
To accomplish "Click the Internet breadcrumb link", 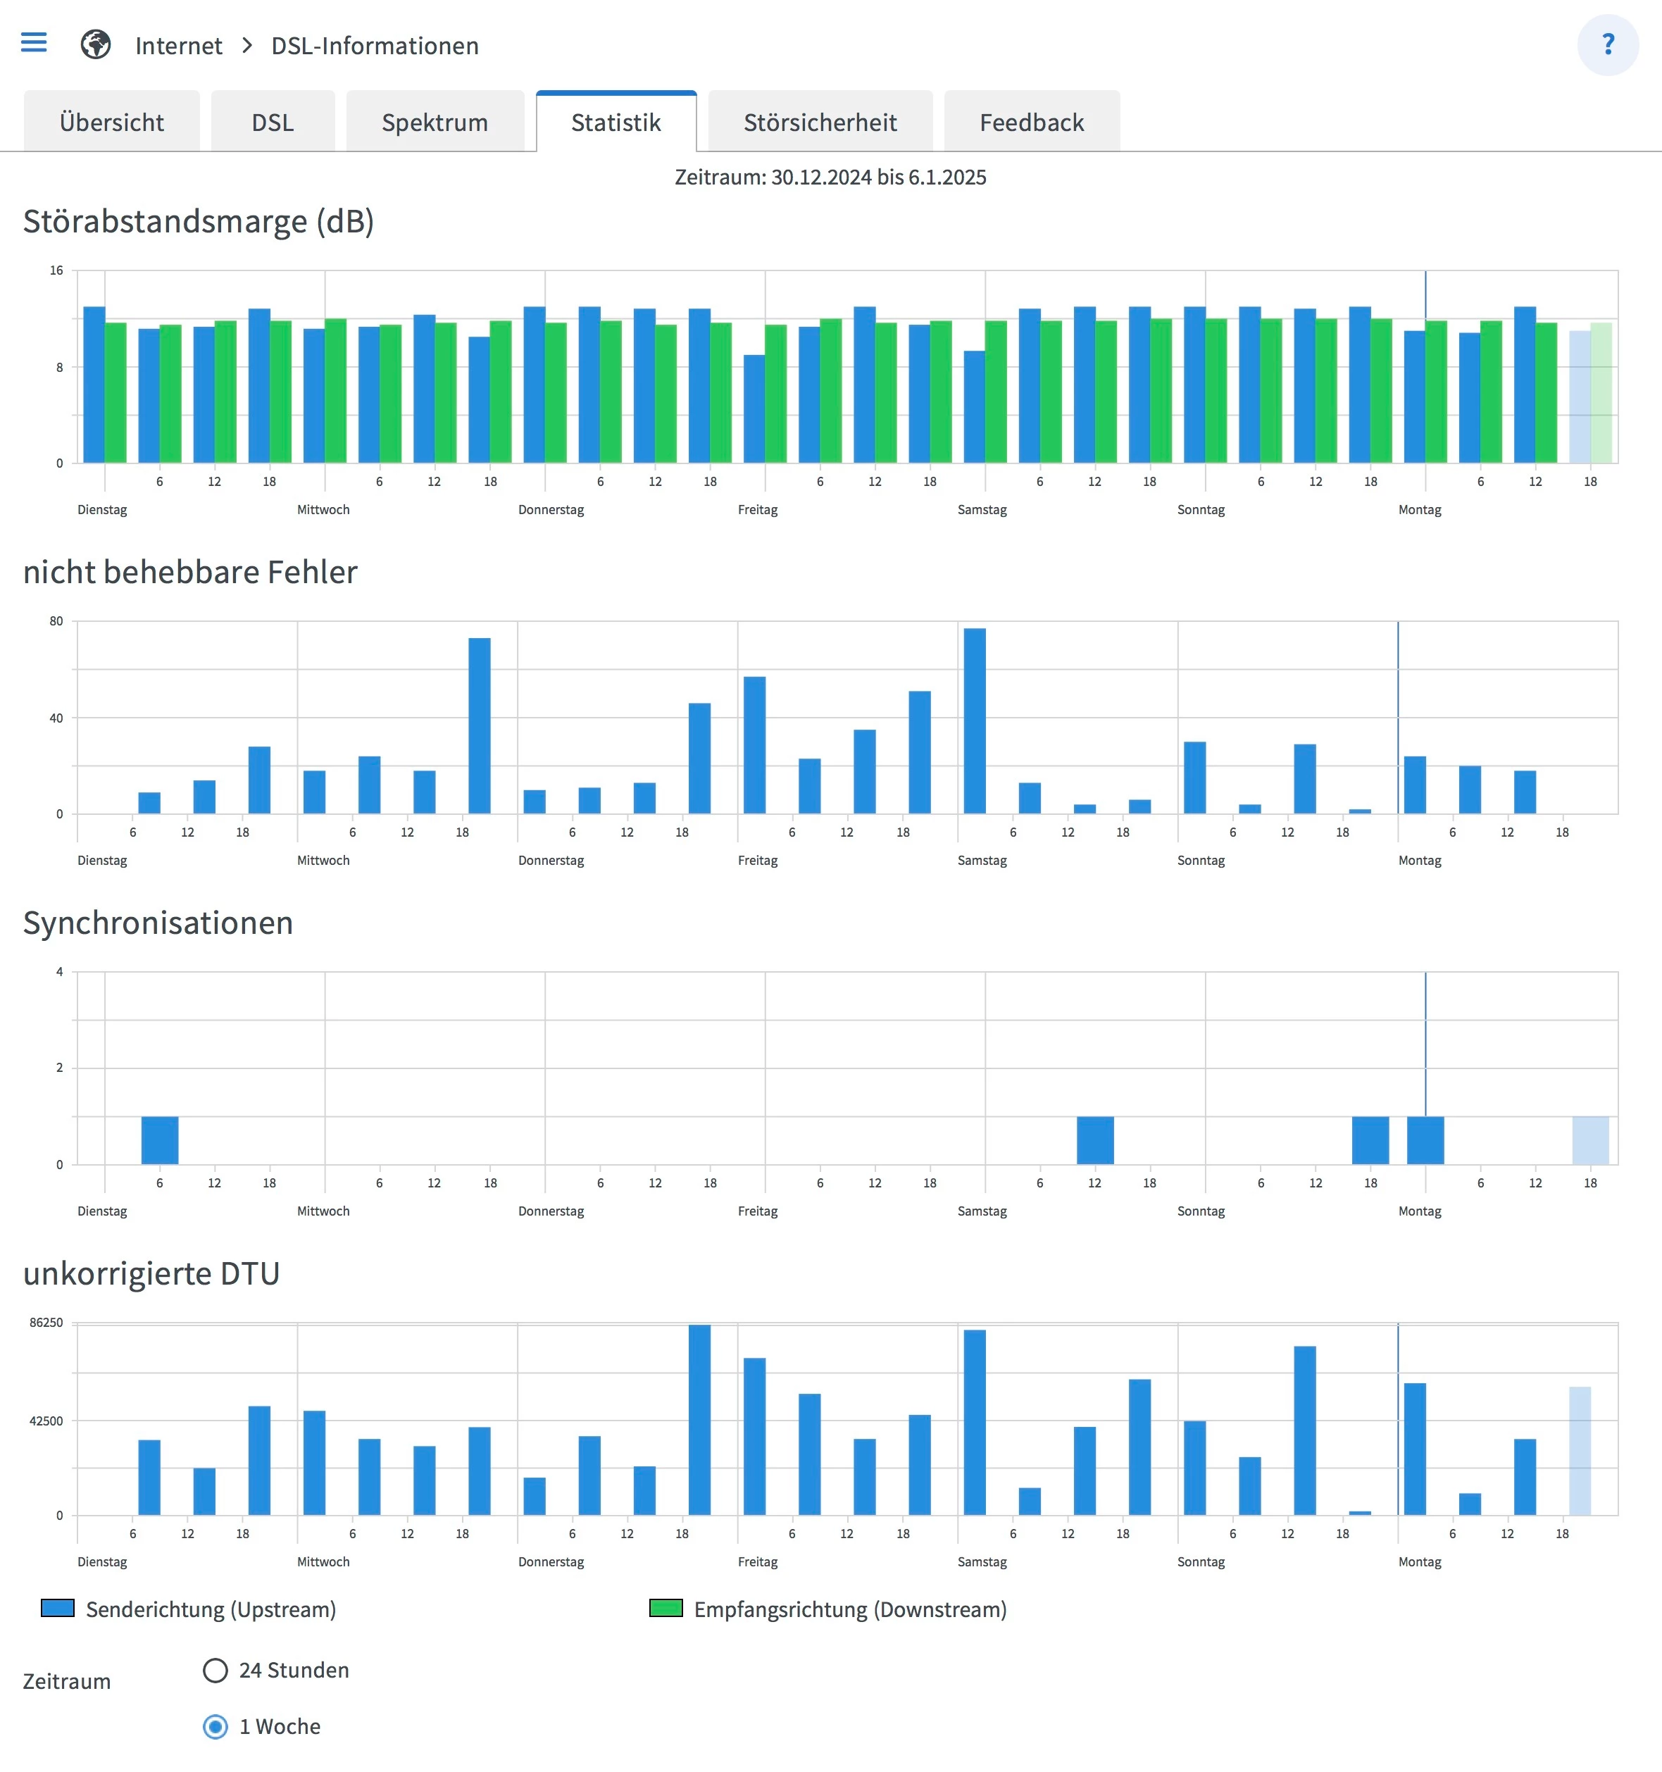I will point(178,46).
